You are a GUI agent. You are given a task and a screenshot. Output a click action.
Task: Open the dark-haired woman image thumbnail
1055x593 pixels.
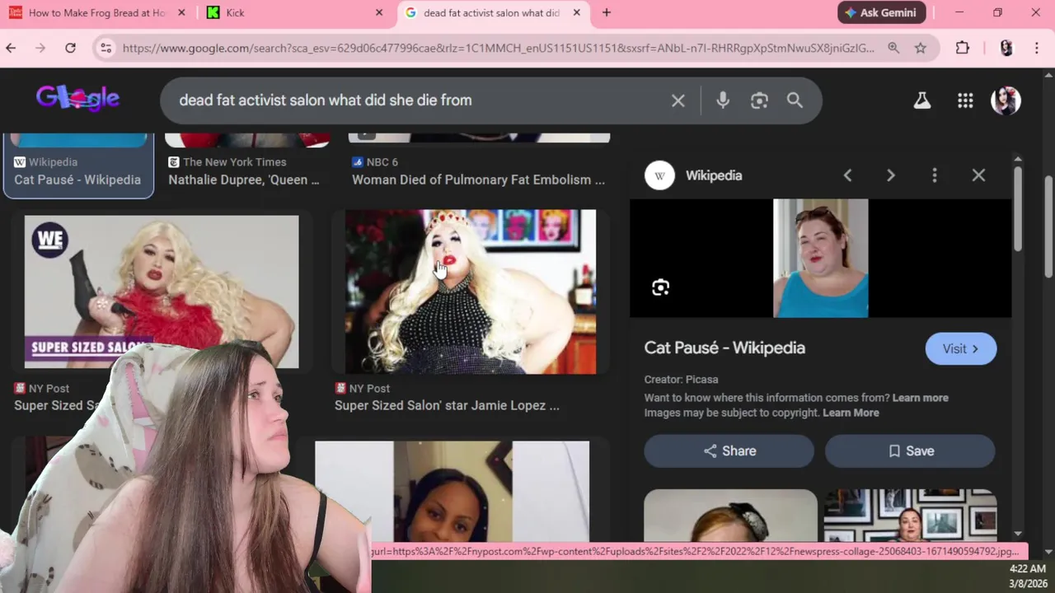(452, 491)
